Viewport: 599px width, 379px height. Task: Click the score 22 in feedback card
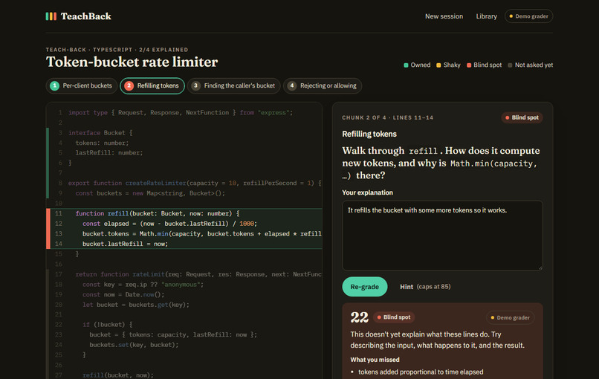pyautogui.click(x=359, y=317)
